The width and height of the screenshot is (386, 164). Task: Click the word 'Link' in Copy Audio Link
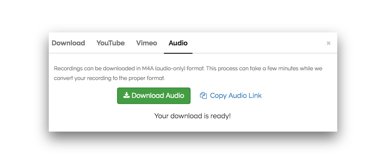coord(255,96)
